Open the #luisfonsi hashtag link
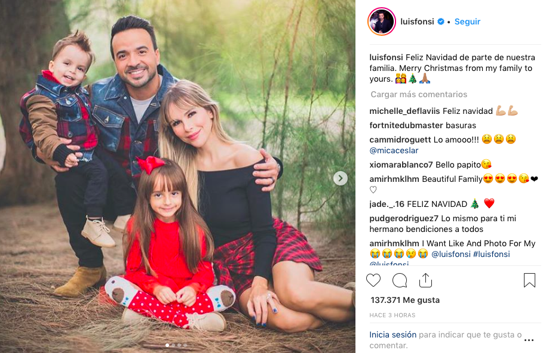 492,254
